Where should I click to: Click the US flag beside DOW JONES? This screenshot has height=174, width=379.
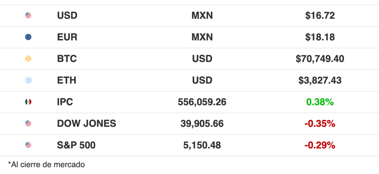tap(28, 124)
